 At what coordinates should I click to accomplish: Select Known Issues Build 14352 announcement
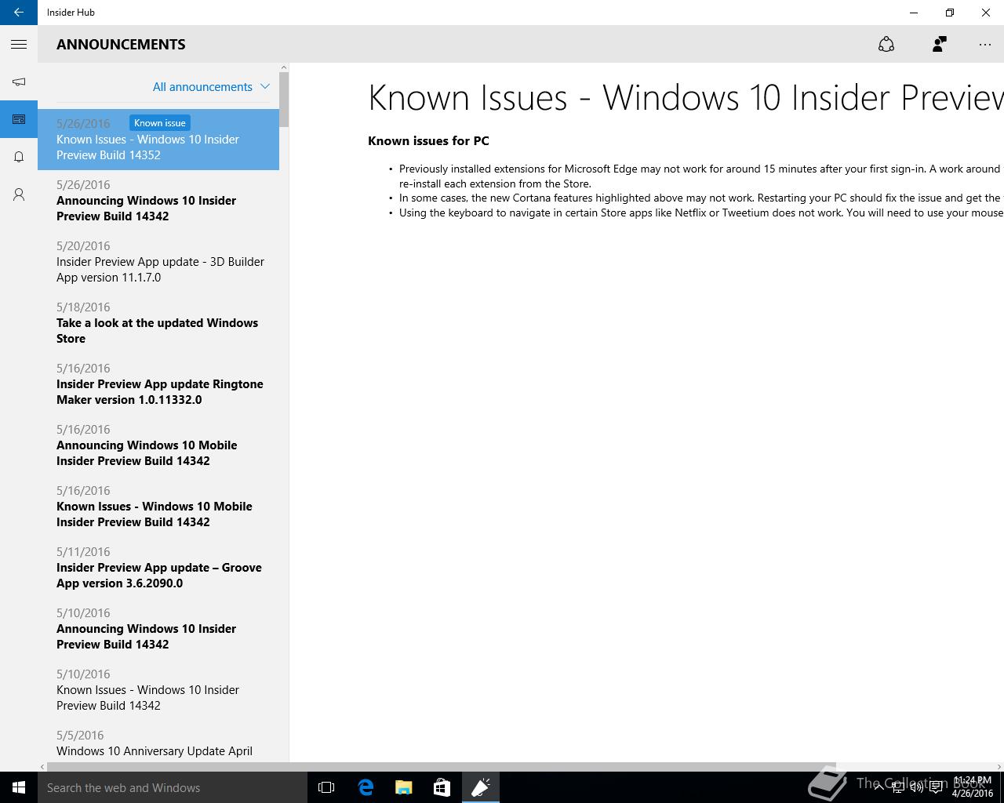tap(158, 140)
